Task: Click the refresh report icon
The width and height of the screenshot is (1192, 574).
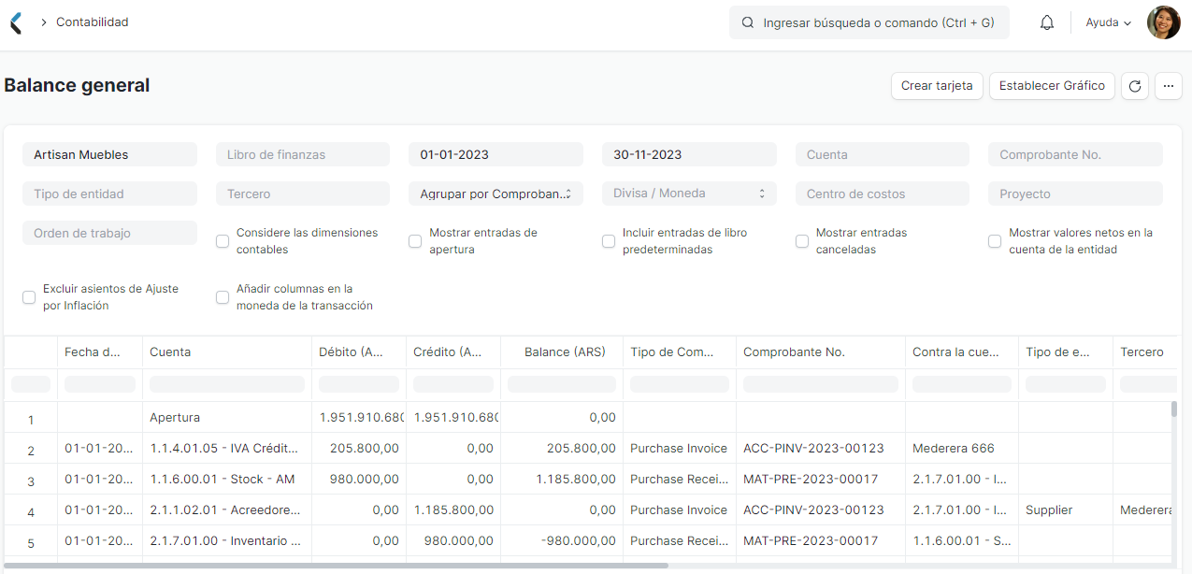Action: pyautogui.click(x=1134, y=85)
